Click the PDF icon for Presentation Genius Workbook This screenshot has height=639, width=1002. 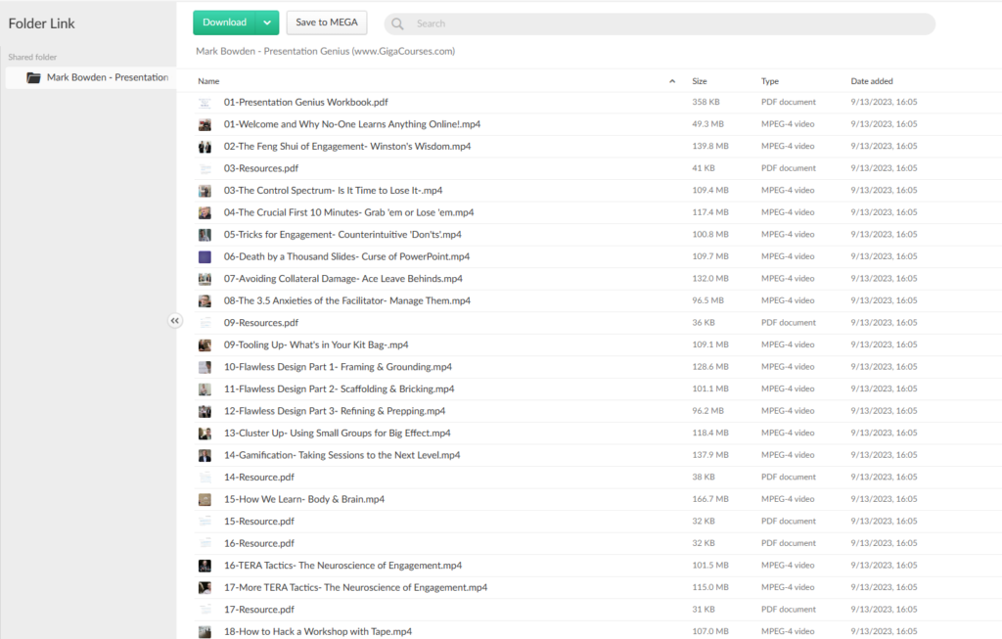205,103
